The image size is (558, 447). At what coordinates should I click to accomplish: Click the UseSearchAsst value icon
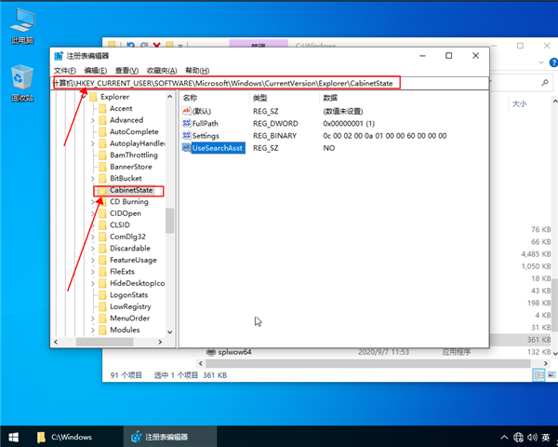[x=187, y=148]
